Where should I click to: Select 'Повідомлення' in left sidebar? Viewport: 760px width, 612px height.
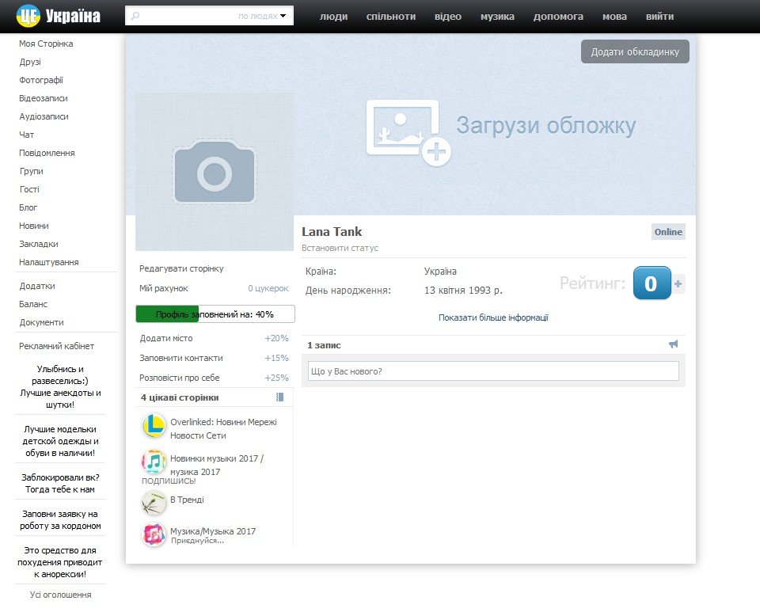coord(47,153)
